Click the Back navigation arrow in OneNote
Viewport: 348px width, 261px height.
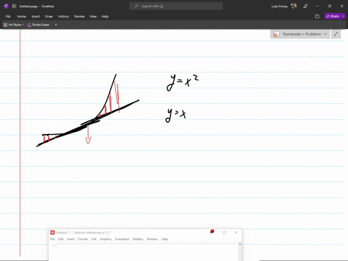click(x=14, y=6)
